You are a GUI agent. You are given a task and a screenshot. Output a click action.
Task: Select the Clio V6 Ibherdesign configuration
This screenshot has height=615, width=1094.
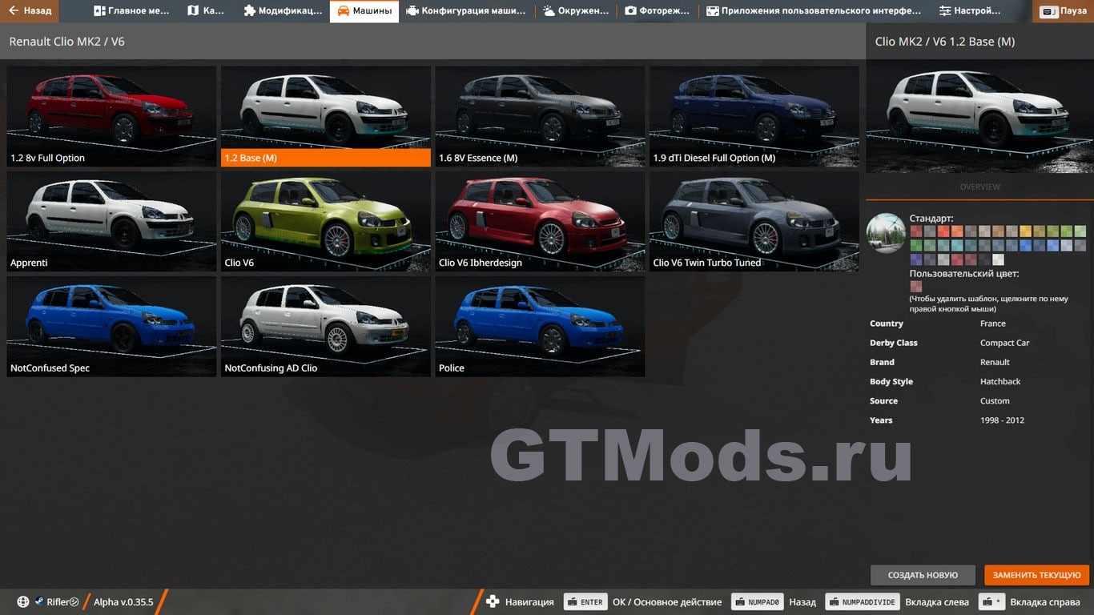tap(540, 221)
